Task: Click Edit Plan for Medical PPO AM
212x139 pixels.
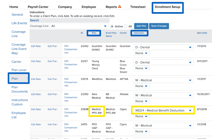Action: tap(52, 109)
